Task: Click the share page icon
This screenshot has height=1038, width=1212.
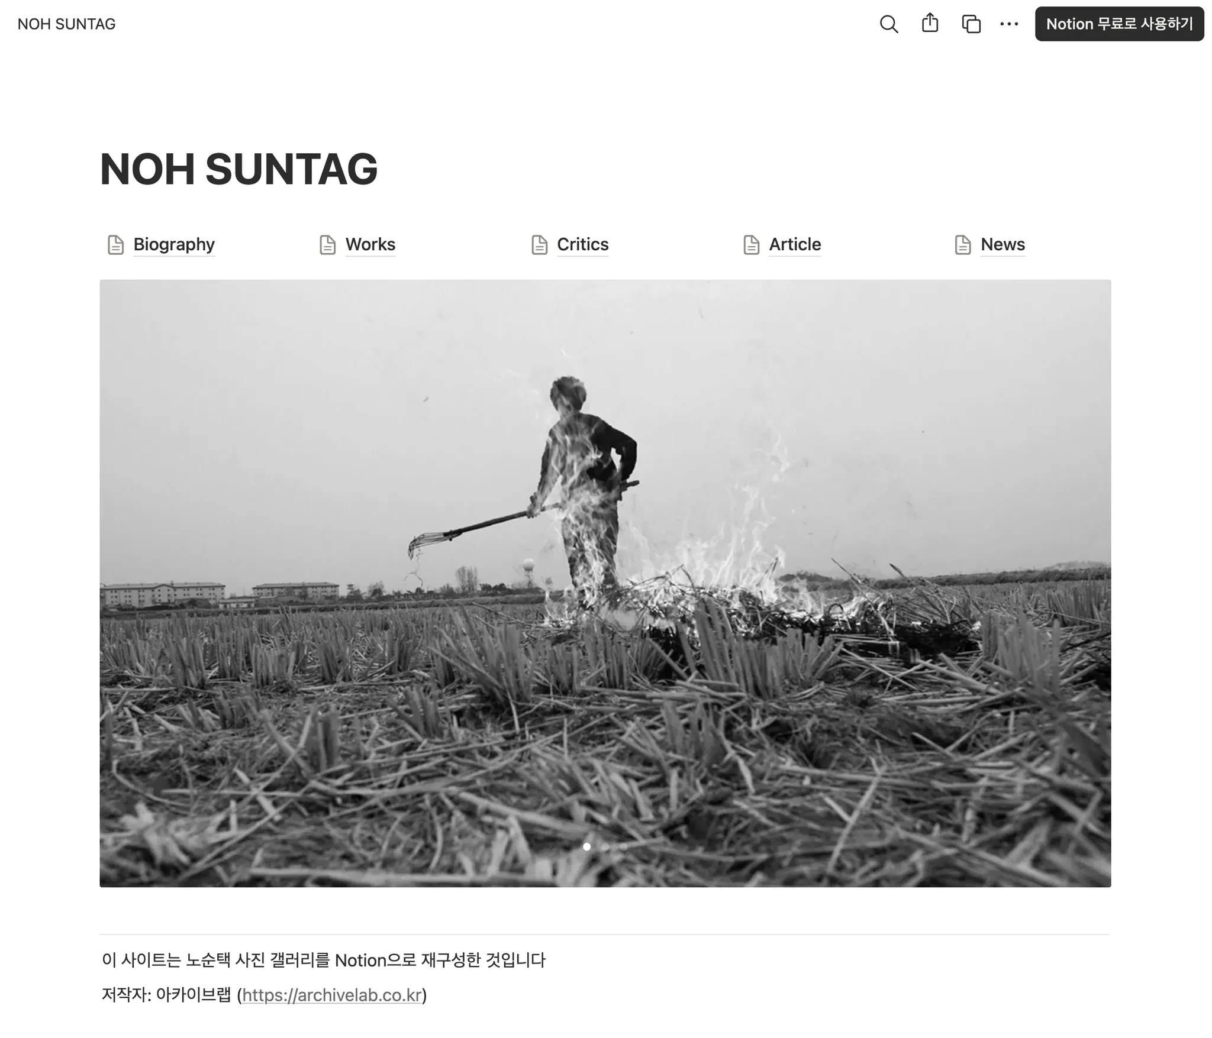Action: pyautogui.click(x=930, y=24)
